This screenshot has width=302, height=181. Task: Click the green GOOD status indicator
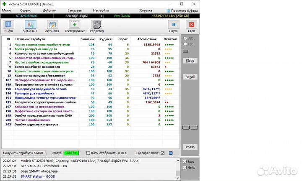click(x=72, y=153)
